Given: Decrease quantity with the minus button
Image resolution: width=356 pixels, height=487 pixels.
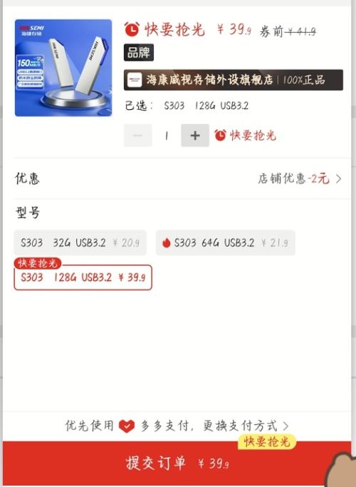Looking at the screenshot, I should coord(138,135).
